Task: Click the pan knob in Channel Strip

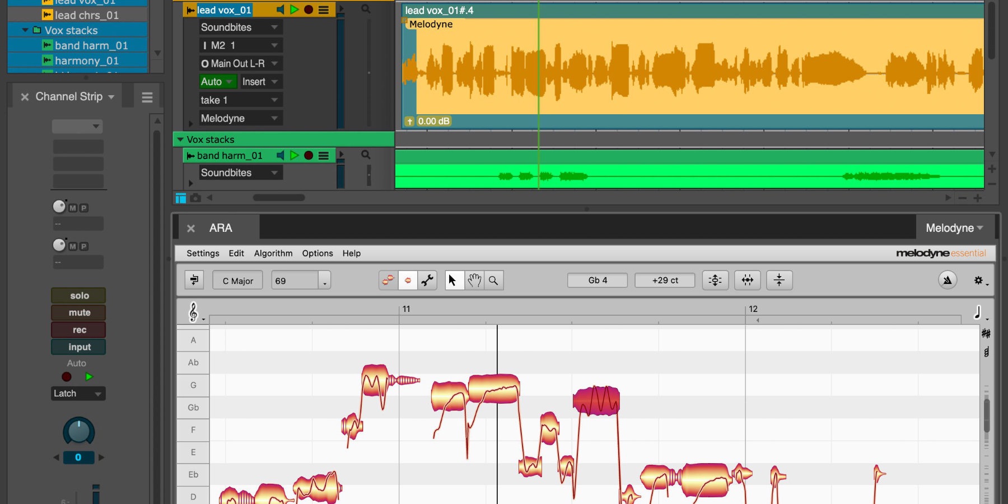Action: click(78, 431)
